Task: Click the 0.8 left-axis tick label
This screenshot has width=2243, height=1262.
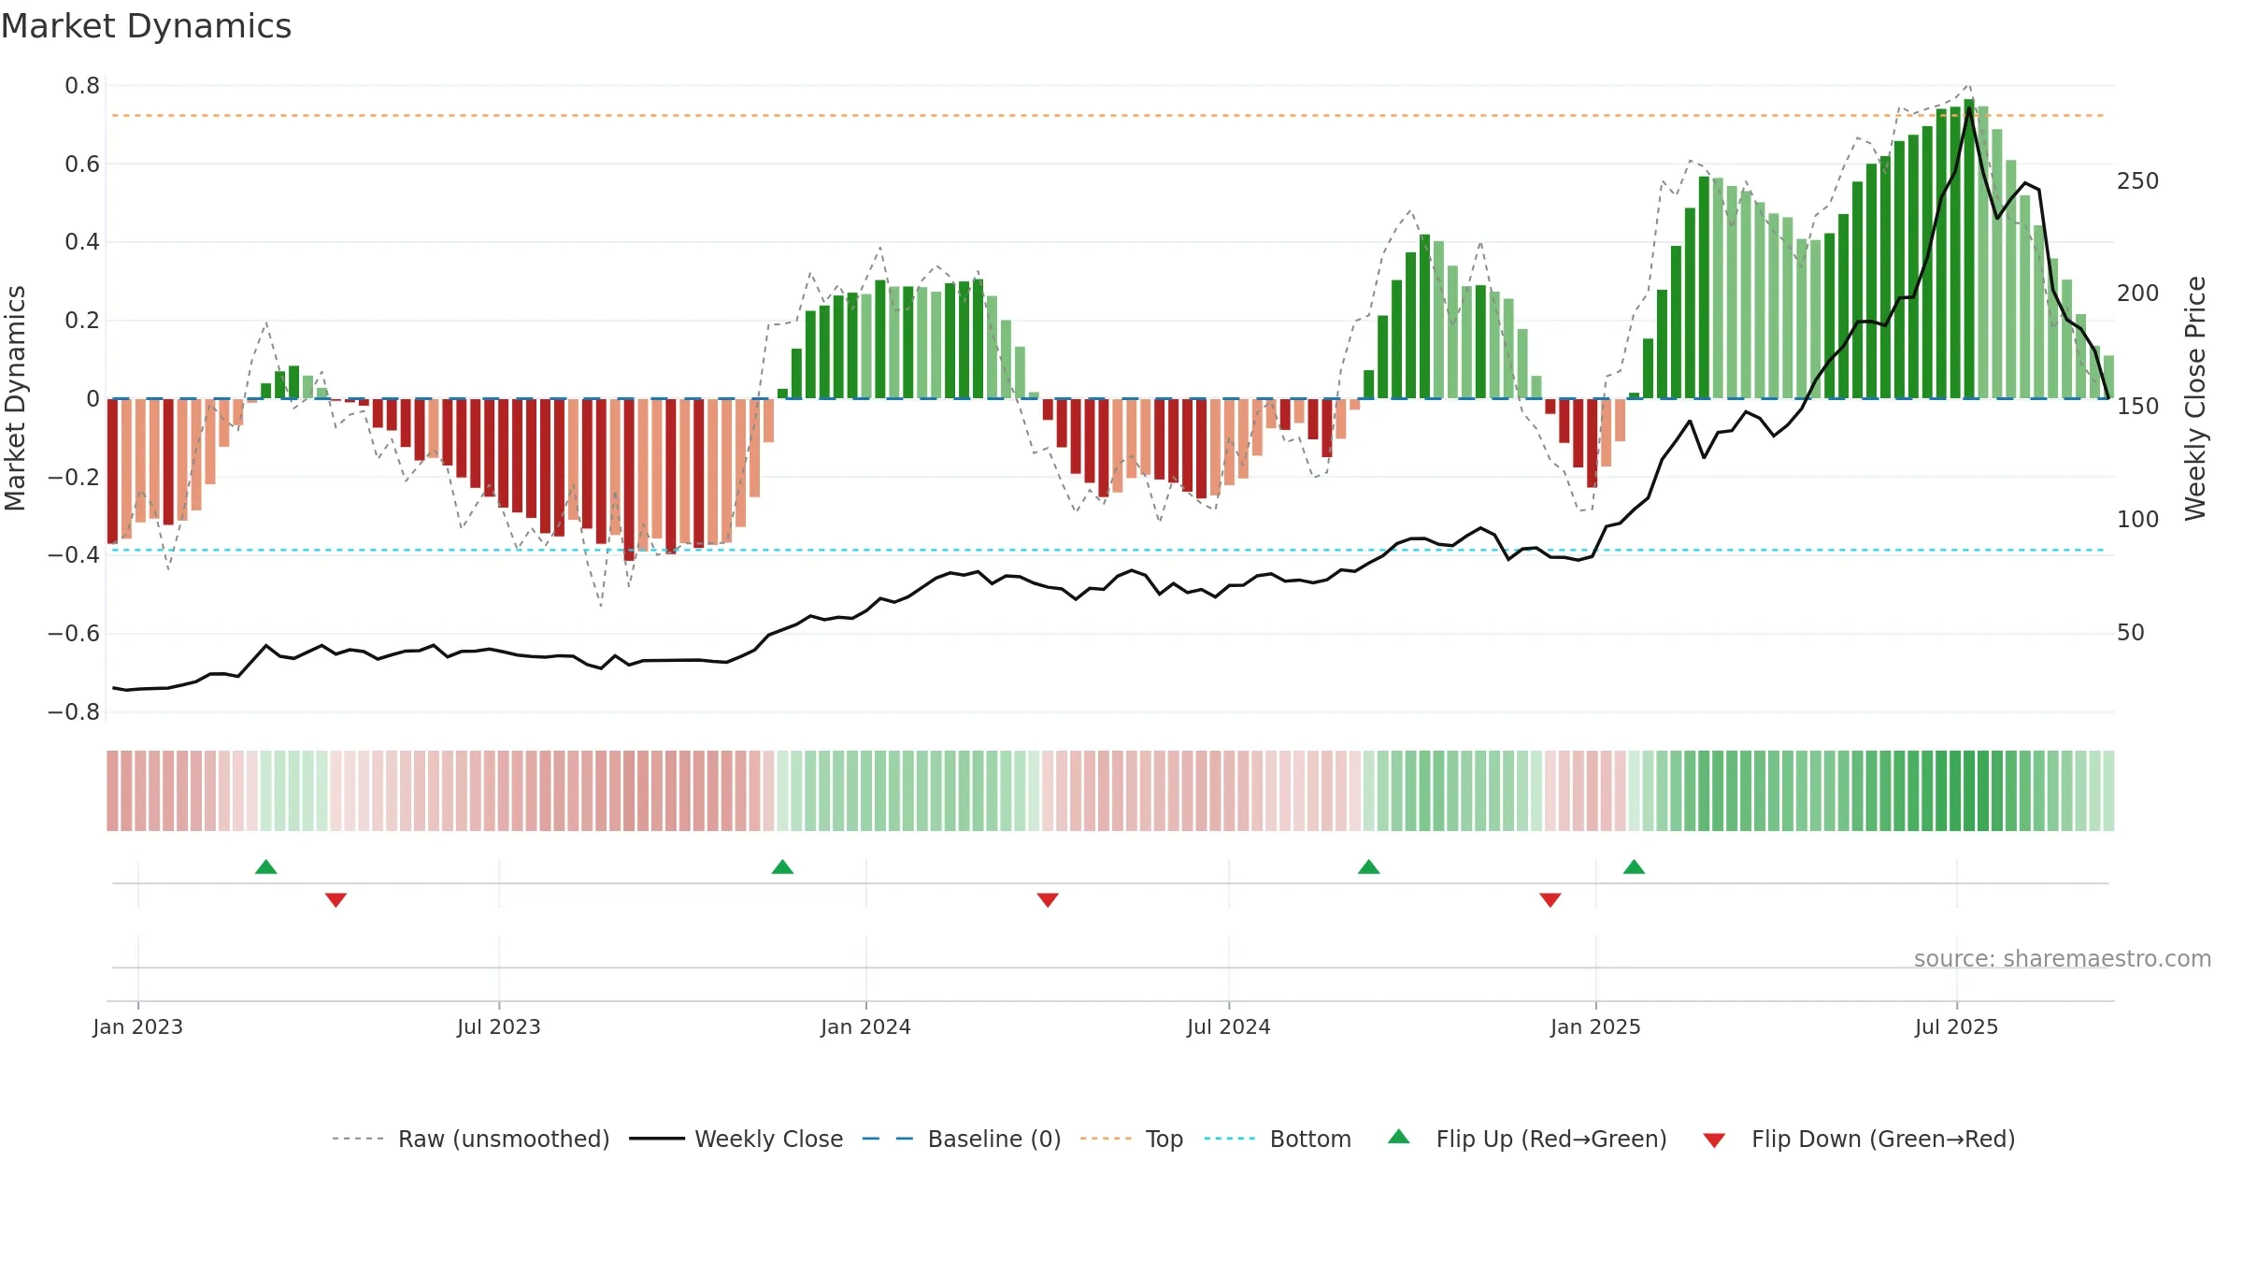Action: pos(82,86)
